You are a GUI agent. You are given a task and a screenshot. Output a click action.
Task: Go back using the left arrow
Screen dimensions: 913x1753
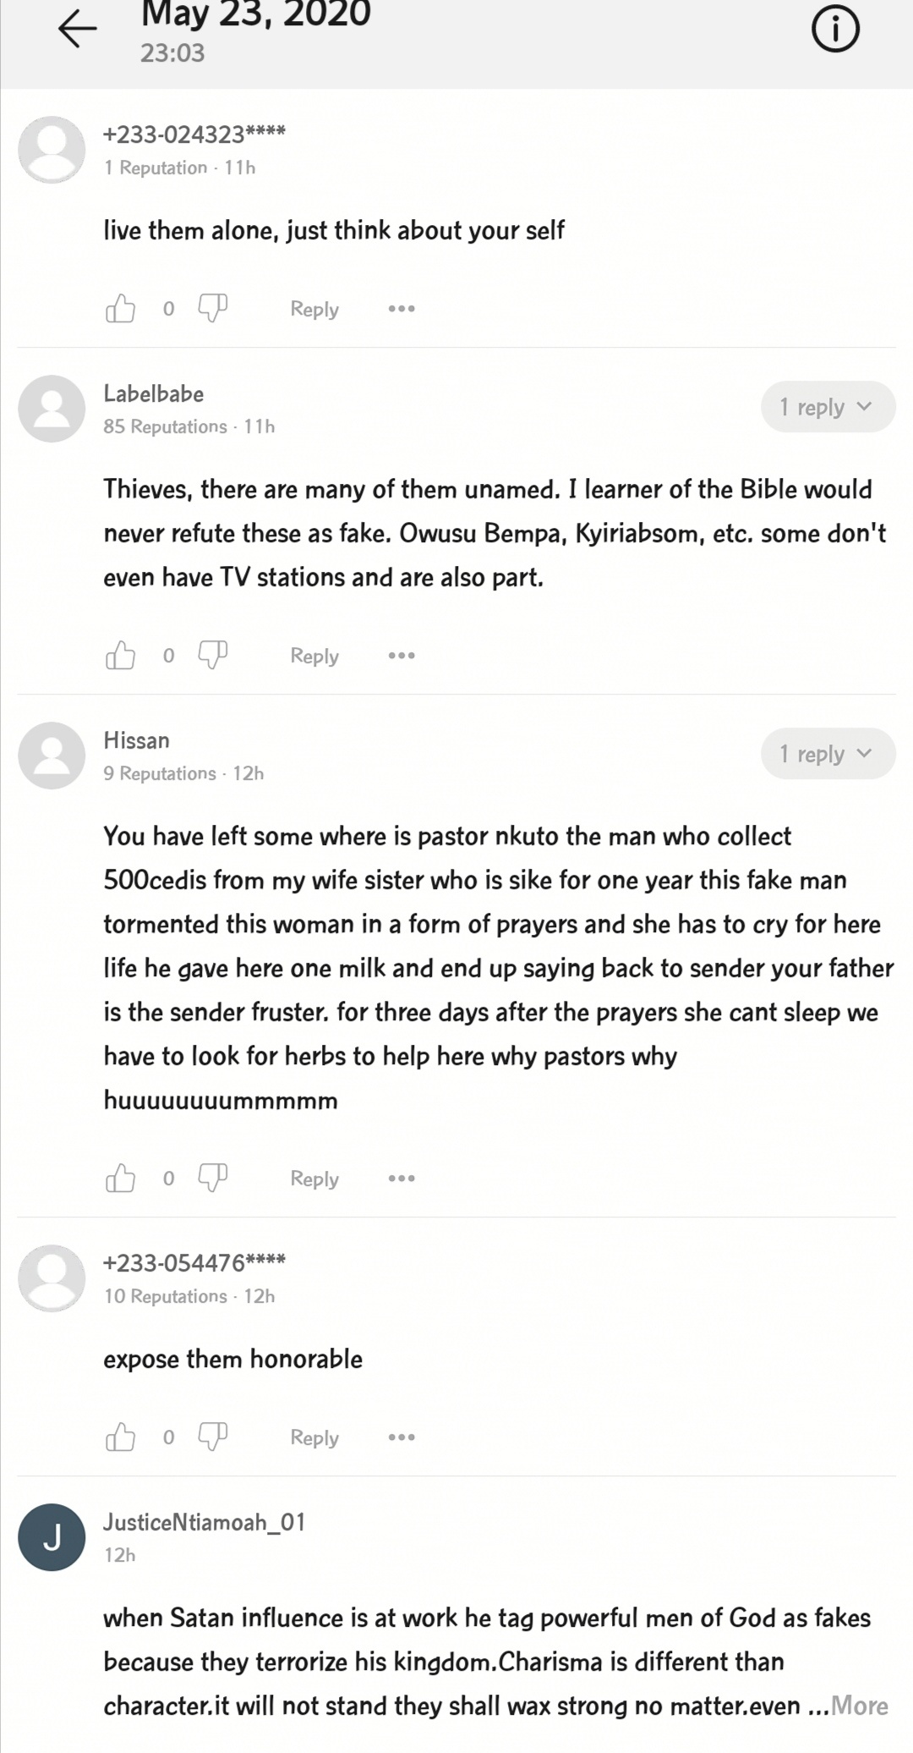pos(78,30)
